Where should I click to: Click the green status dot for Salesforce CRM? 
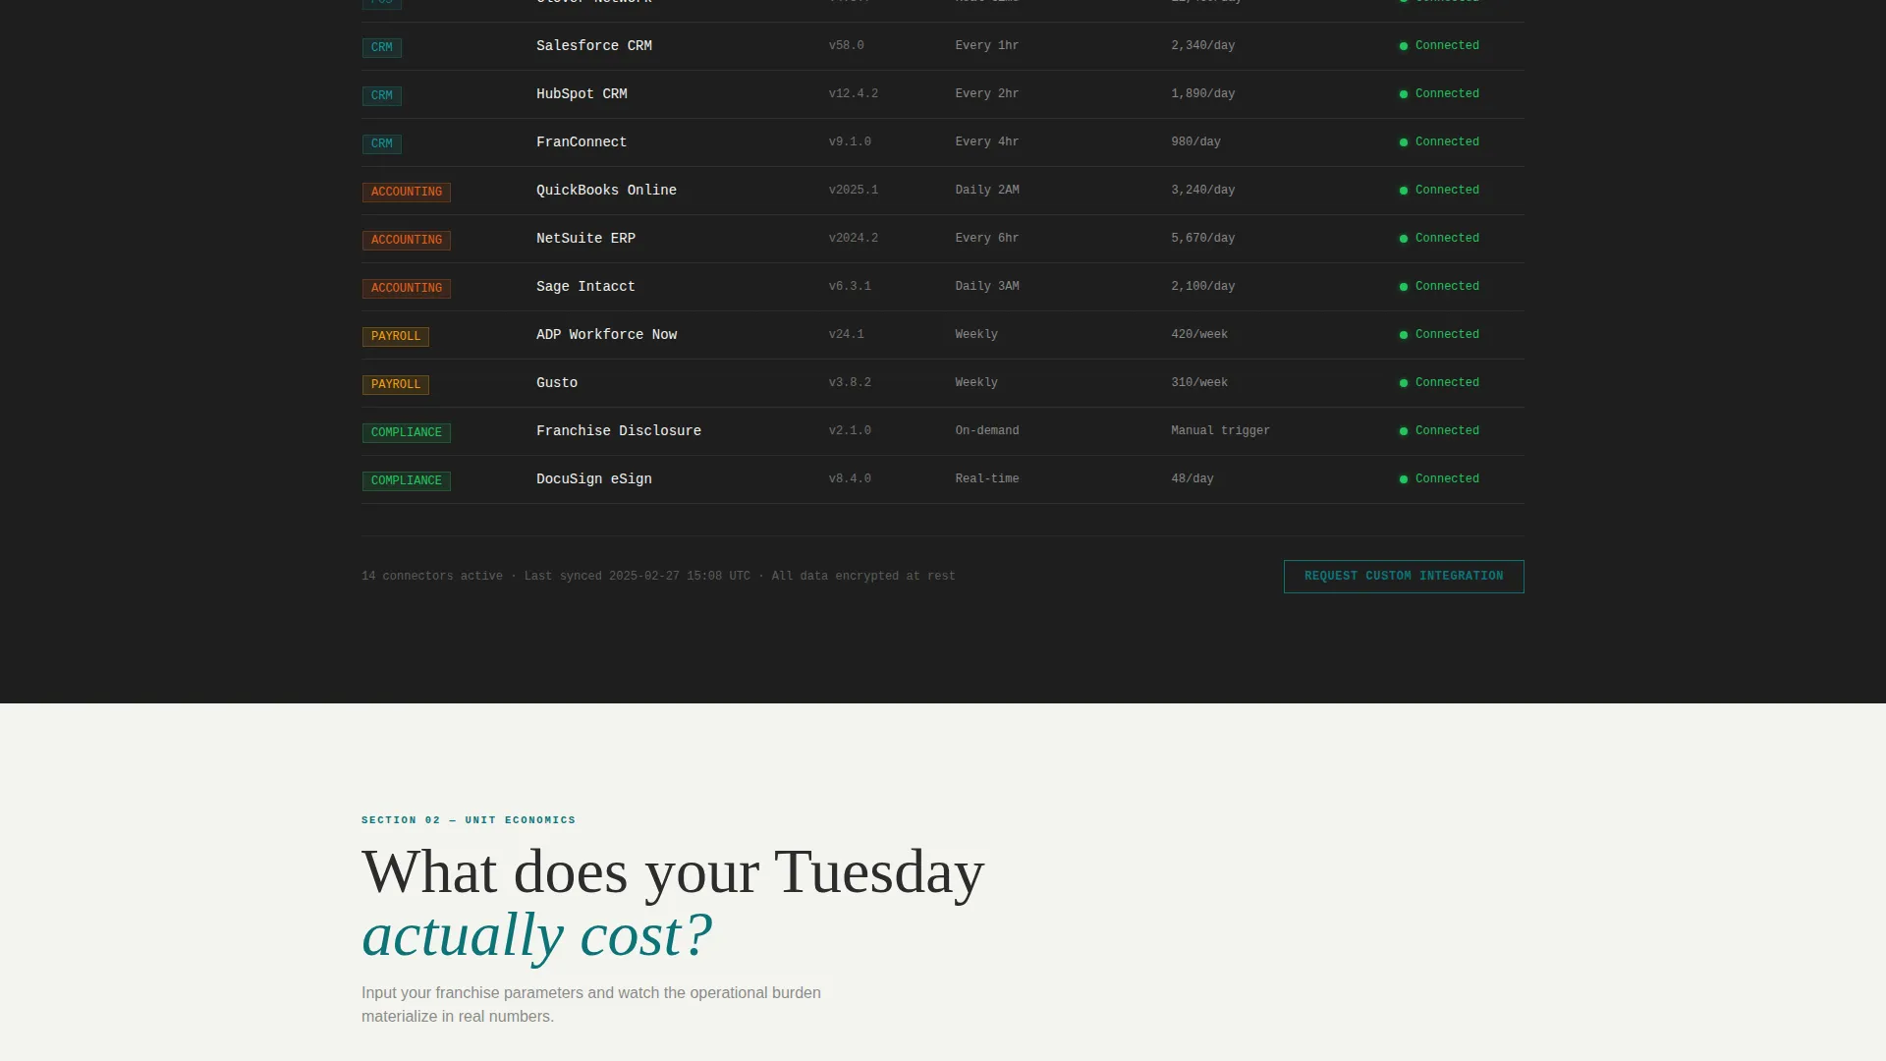pyautogui.click(x=1404, y=46)
